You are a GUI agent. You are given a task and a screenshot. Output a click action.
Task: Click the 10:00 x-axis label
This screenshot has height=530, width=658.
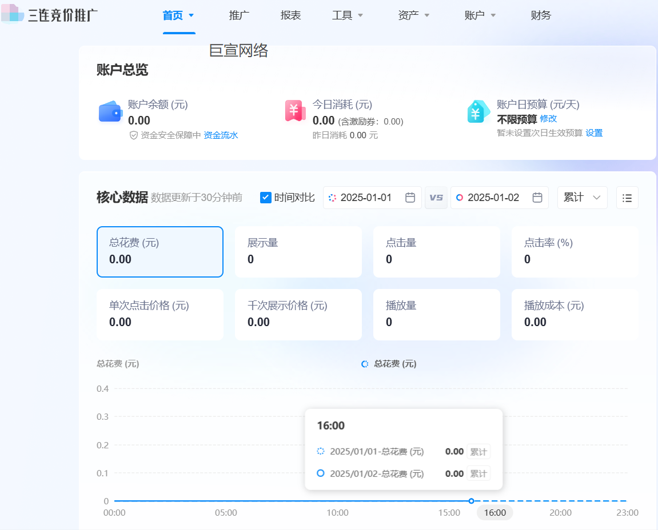click(x=337, y=512)
